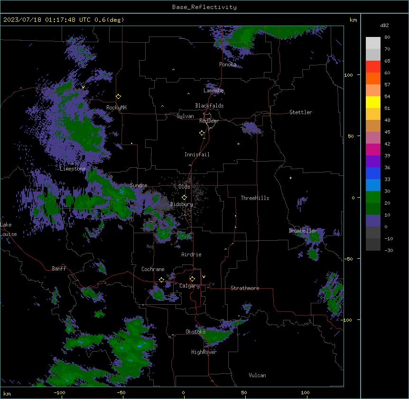Click the 80 value on the dBZ scale
Viewport: 409px width, 399px height.
tap(387, 37)
